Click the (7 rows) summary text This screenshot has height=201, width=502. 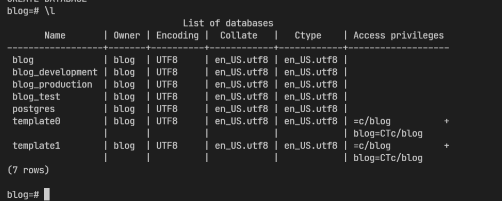[28, 170]
